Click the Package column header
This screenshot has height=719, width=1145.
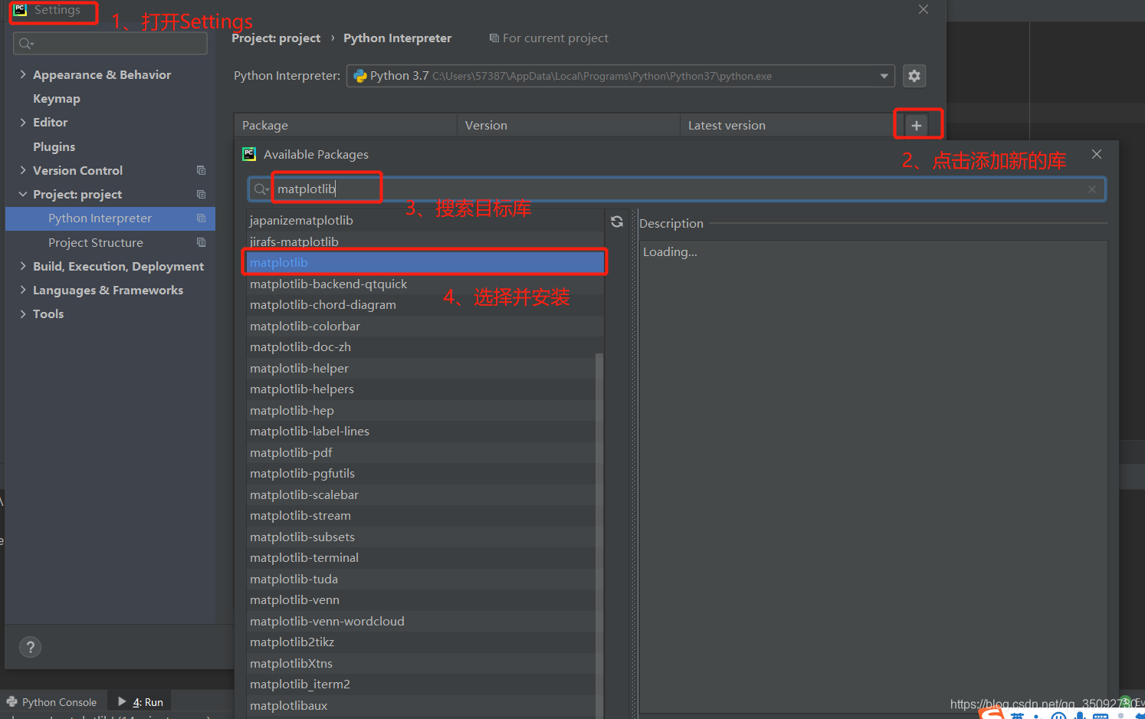(x=346, y=125)
